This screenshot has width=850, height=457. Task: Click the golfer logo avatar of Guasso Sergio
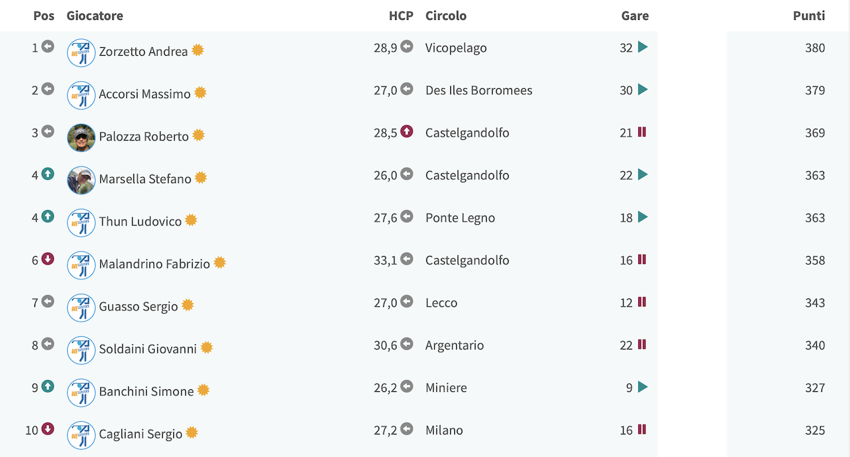(x=81, y=308)
